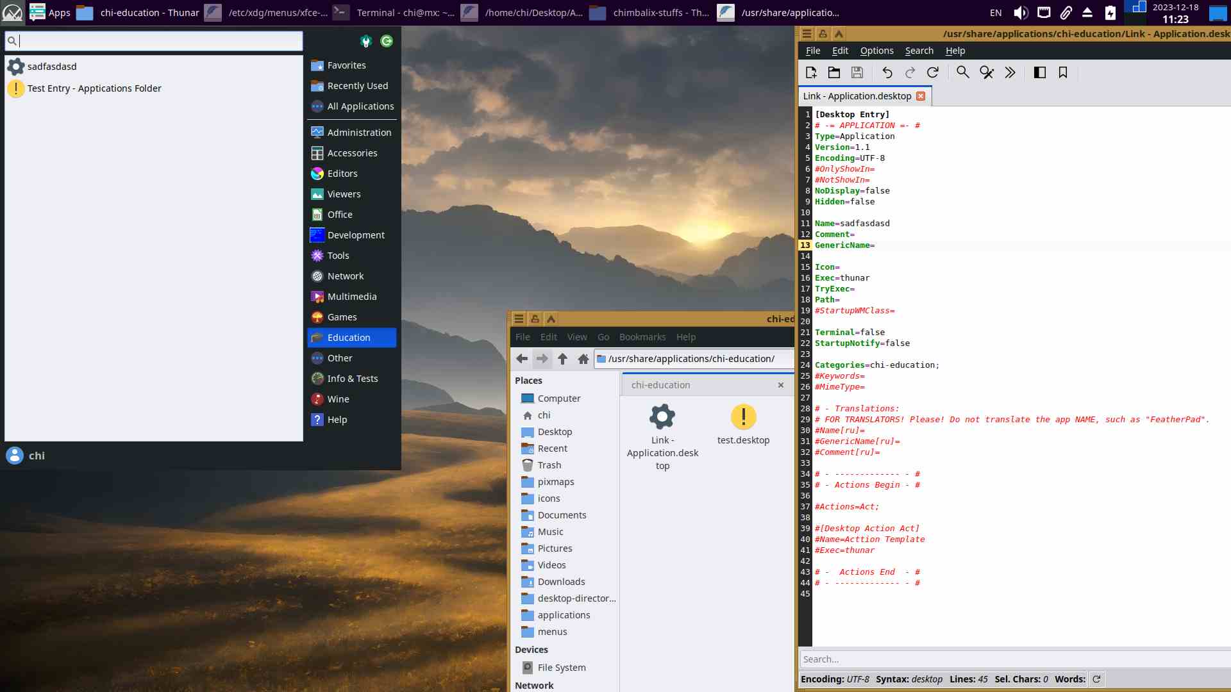Click the New document icon in FeatherPad
1231x692 pixels.
tap(811, 72)
